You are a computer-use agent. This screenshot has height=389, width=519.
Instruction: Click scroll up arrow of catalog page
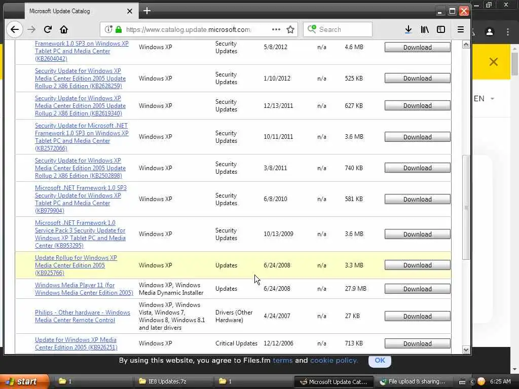(x=466, y=45)
